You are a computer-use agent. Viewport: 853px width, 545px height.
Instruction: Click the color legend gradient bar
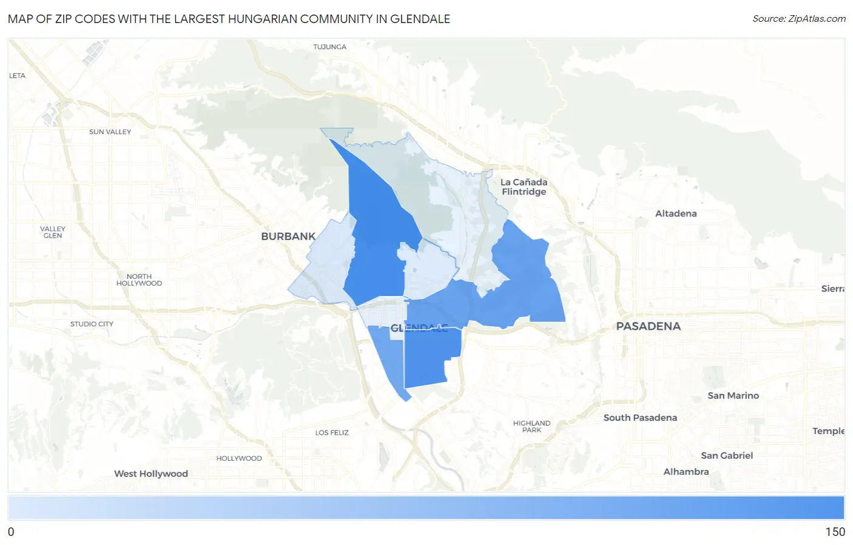tap(426, 507)
